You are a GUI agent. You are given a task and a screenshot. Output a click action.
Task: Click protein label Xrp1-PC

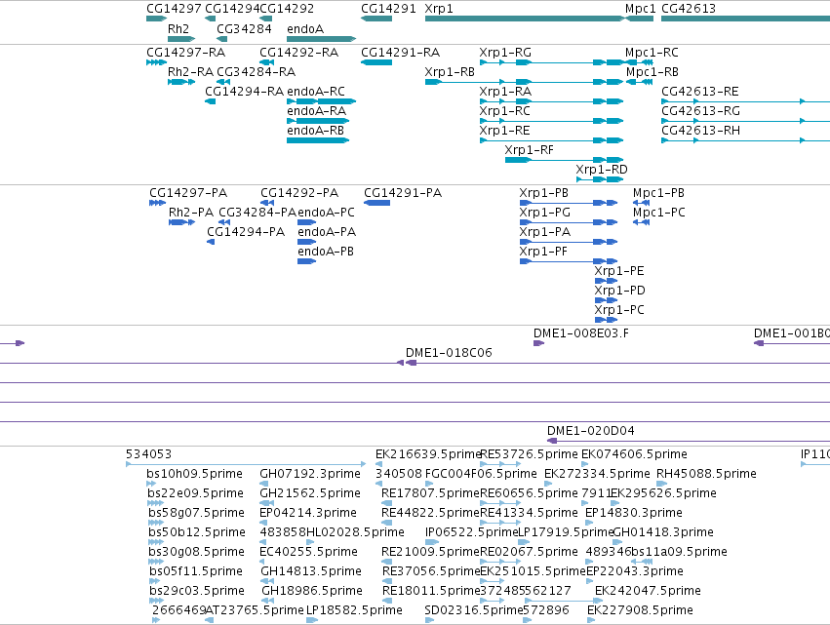point(618,311)
